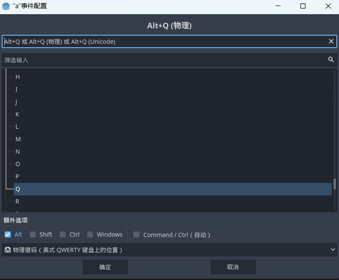This screenshot has height=280, width=339.
Task: Click the key list vertical scrollbar
Action: pyautogui.click(x=334, y=184)
